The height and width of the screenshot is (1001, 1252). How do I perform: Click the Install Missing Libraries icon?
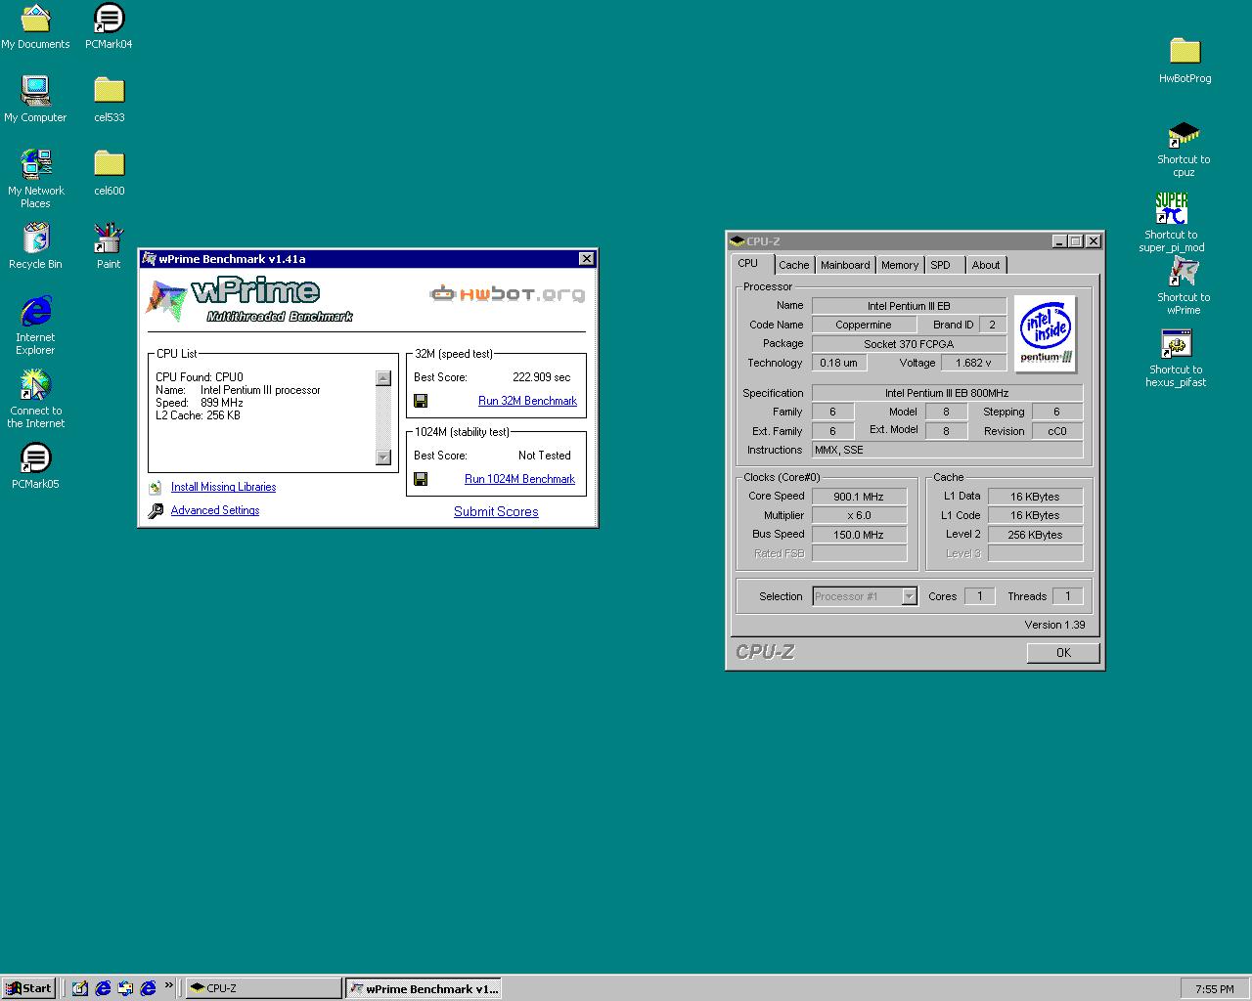coord(156,487)
